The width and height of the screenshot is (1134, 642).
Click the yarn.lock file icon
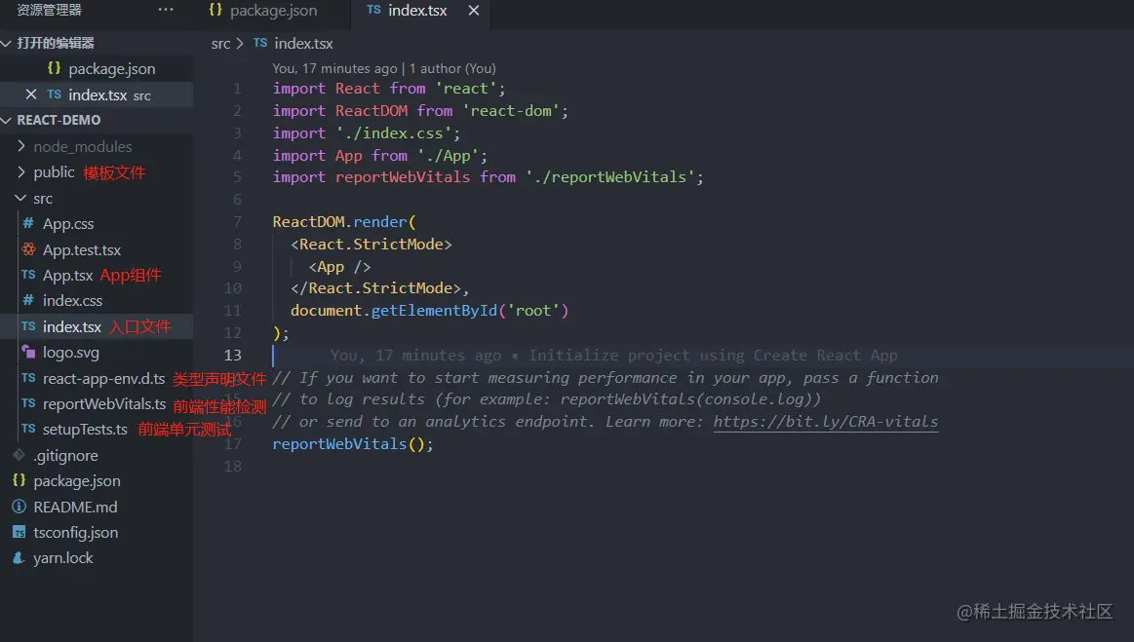pos(19,558)
